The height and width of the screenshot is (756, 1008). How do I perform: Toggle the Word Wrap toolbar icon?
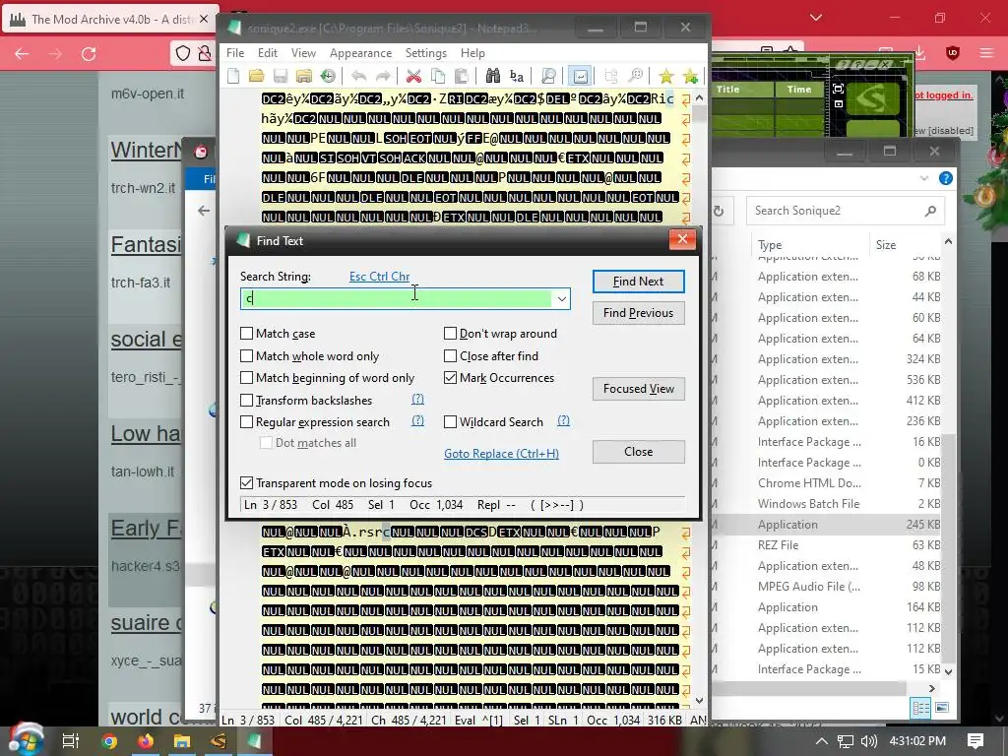[x=580, y=77]
